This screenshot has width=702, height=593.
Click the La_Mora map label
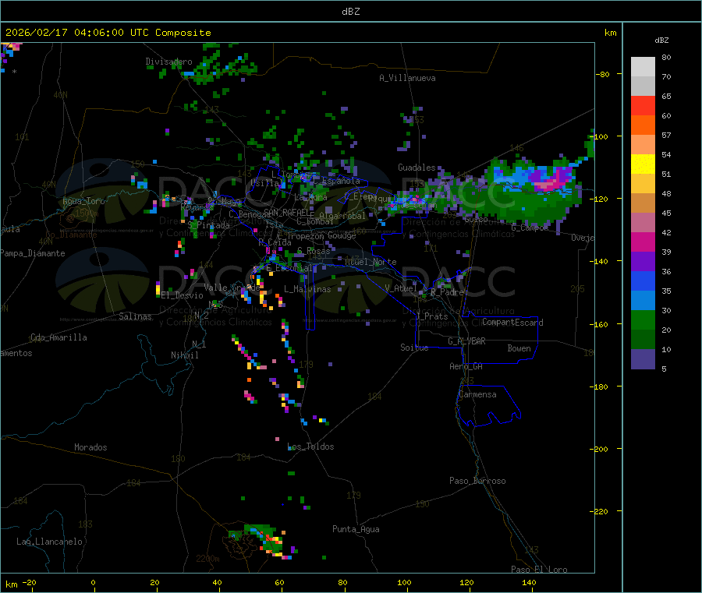310,197
